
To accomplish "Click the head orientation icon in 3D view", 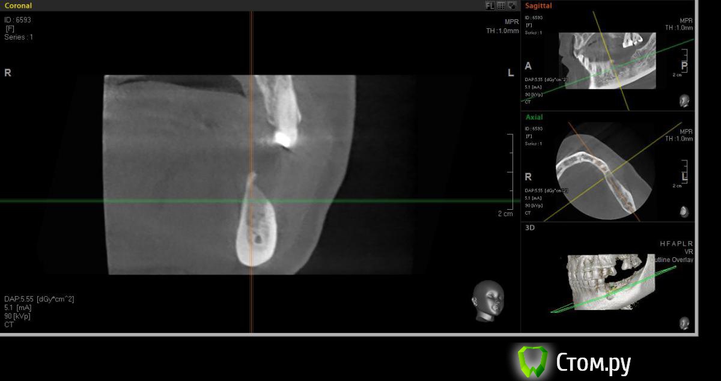I will click(x=684, y=323).
